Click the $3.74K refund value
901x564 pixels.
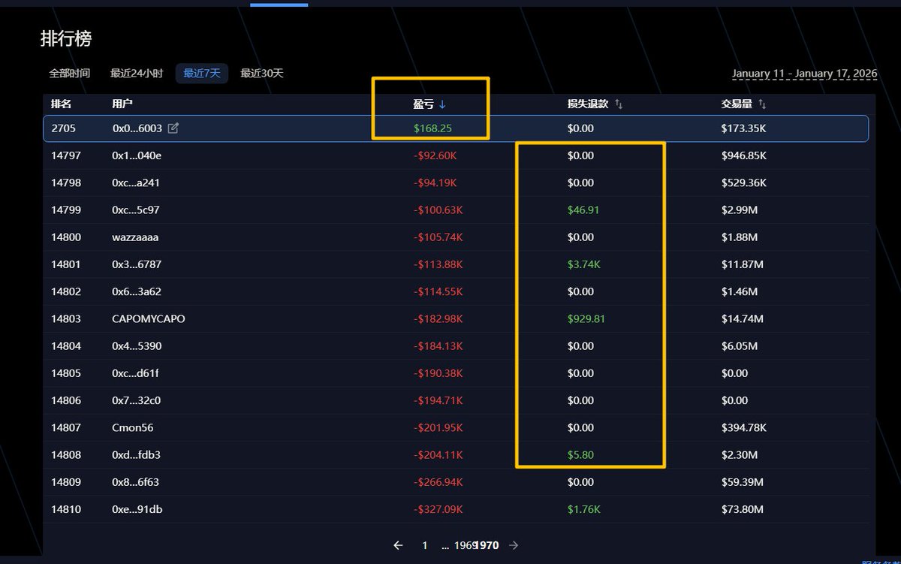pyautogui.click(x=584, y=264)
